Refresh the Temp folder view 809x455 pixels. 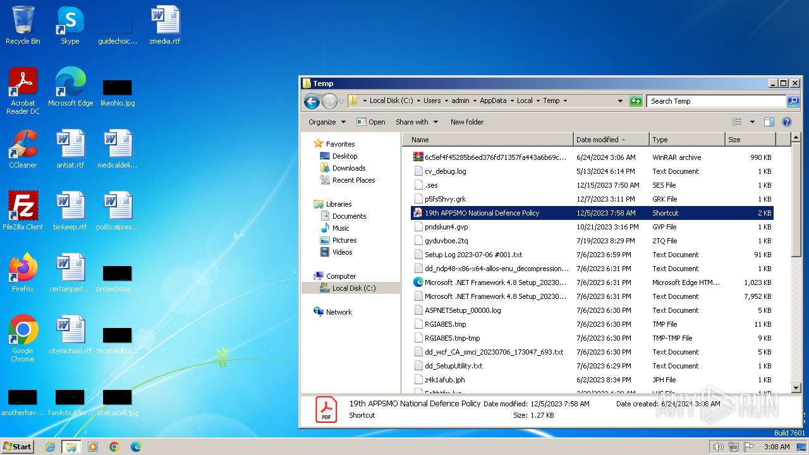[636, 101]
